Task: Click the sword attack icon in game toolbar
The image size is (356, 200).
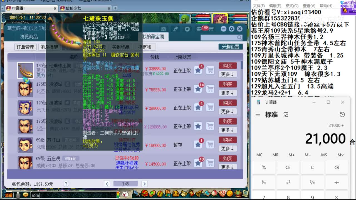Action: point(136,193)
